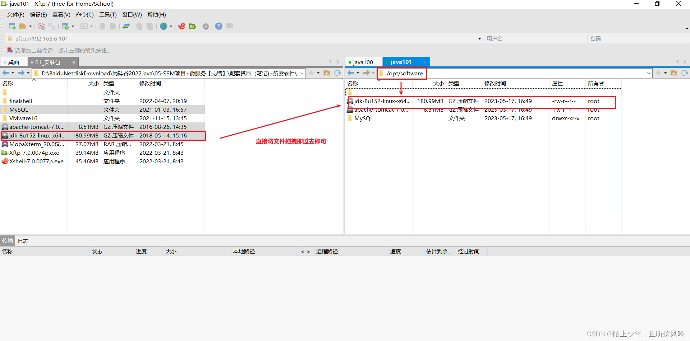This screenshot has height=341, width=690.
Task: Expand the dropdown beside the play-box icon
Action: [91, 26]
